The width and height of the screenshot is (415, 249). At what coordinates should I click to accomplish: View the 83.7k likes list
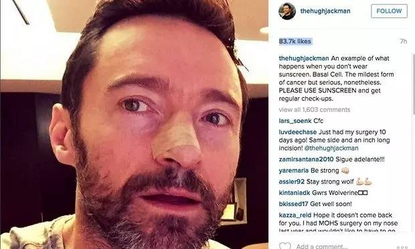click(x=295, y=41)
